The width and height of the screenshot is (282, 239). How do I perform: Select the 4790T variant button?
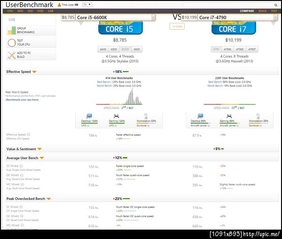click(252, 49)
